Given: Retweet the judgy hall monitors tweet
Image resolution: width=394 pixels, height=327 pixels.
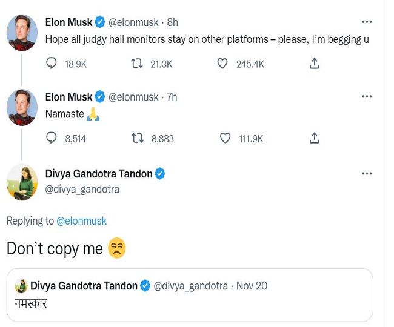Looking at the screenshot, I should [x=136, y=64].
